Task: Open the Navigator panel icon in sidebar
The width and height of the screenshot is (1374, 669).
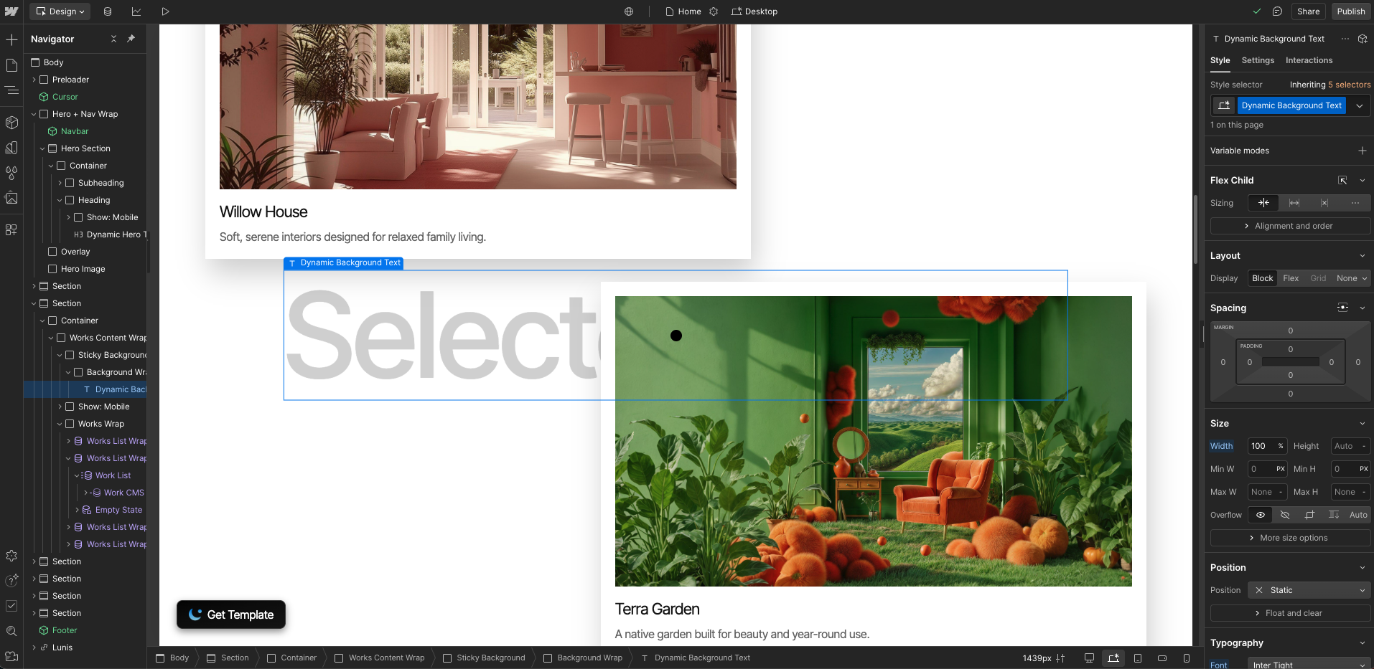Action: click(x=11, y=90)
